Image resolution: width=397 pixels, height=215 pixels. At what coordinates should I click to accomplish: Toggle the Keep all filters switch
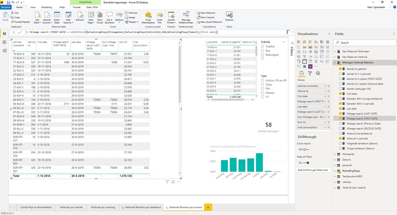pyautogui.click(x=306, y=163)
